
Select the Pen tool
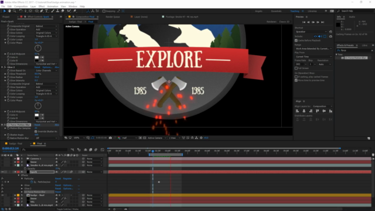42,11
